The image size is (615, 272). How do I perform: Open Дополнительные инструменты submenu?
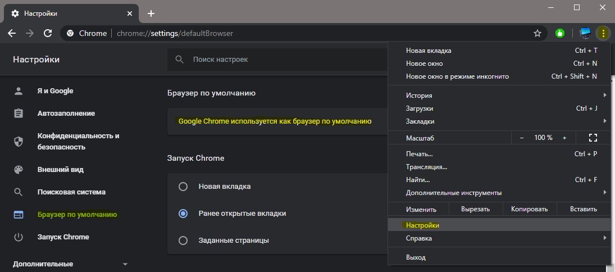click(499, 193)
